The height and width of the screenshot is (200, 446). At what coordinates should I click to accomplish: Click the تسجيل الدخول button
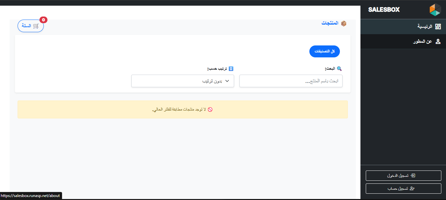coord(403,175)
